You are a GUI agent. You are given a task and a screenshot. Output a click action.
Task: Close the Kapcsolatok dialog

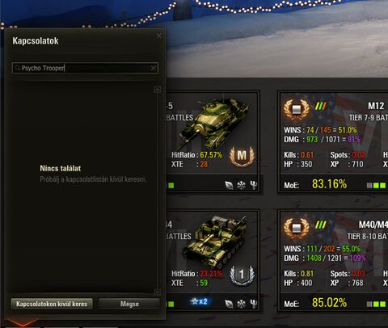click(x=159, y=36)
